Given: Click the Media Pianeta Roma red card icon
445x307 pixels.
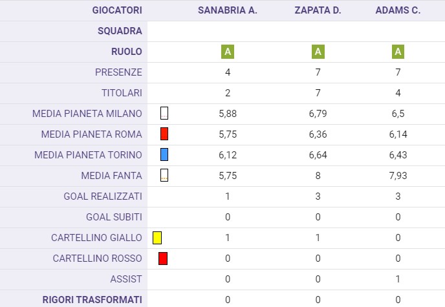Looking at the screenshot, I should (x=164, y=134).
